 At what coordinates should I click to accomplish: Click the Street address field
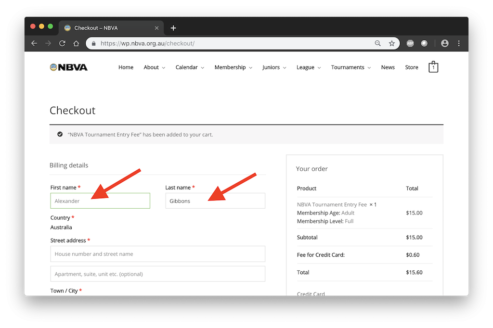pyautogui.click(x=158, y=254)
